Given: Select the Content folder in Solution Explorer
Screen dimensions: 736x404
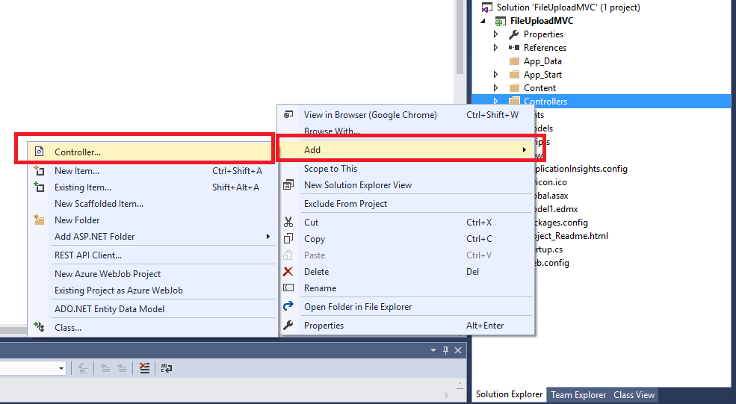Looking at the screenshot, I should tap(539, 87).
